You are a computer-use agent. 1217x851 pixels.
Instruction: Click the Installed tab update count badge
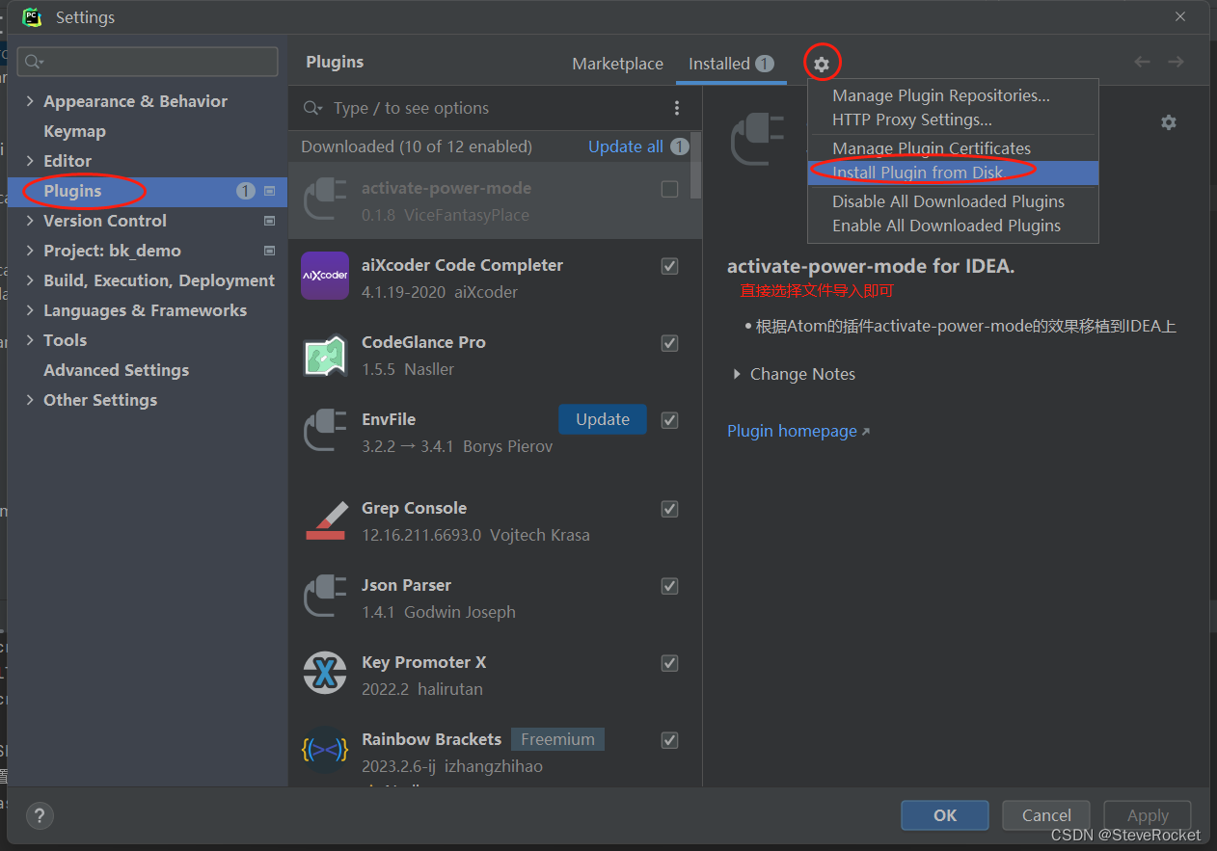coord(765,64)
